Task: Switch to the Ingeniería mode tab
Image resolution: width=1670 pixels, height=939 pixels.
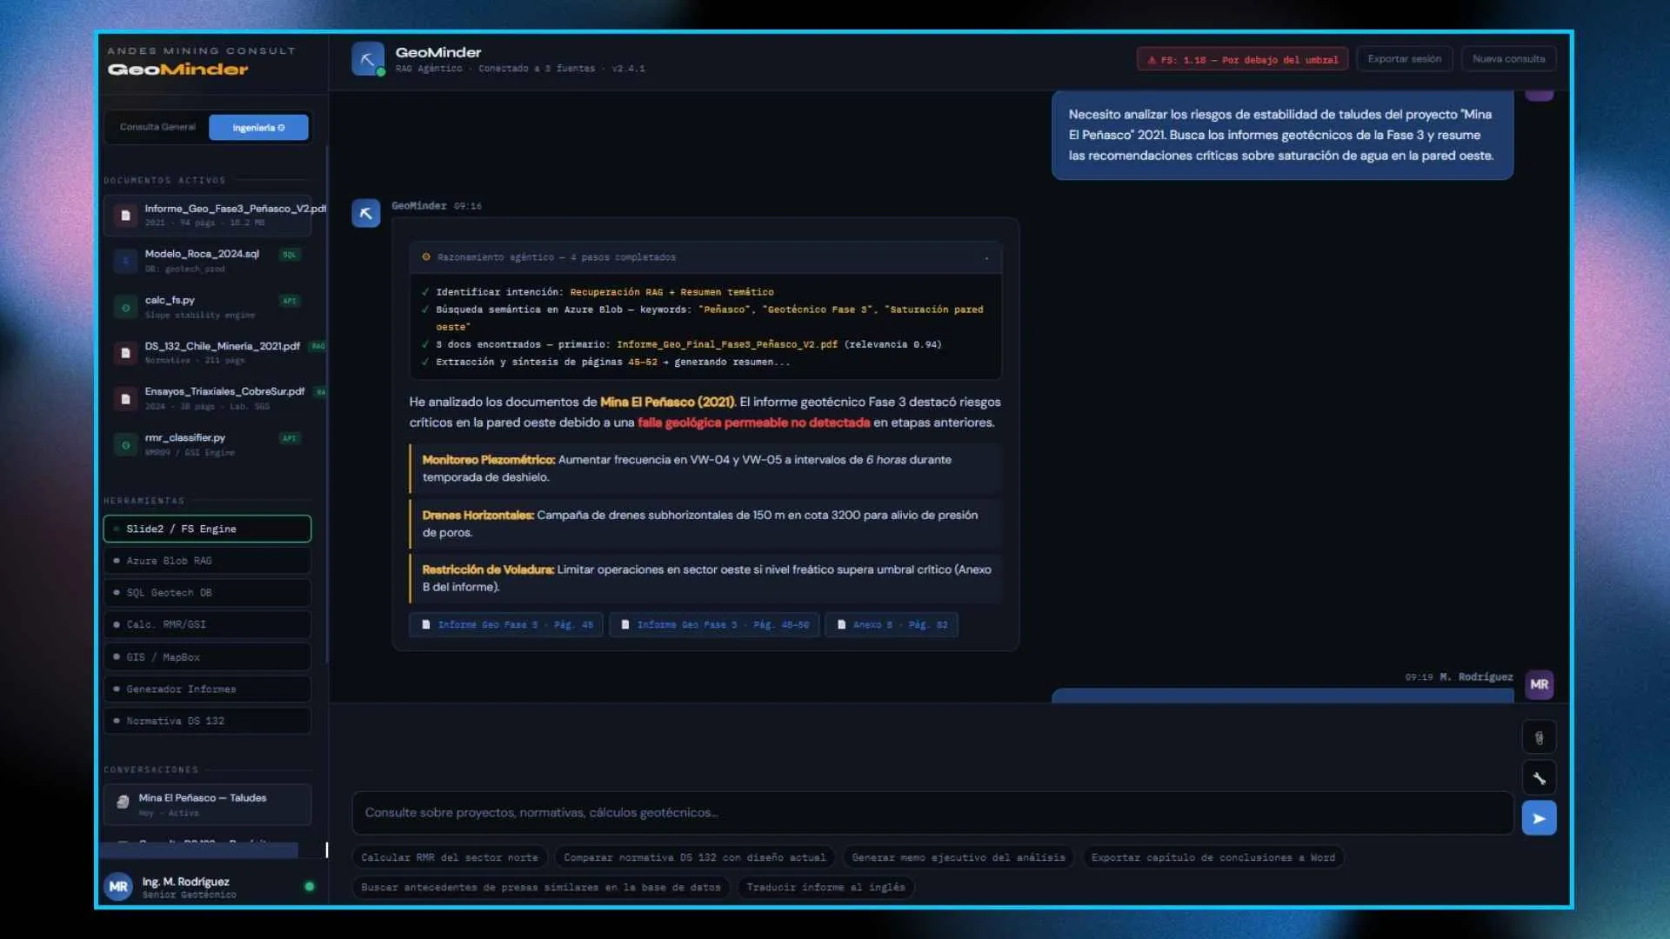Action: (258, 127)
